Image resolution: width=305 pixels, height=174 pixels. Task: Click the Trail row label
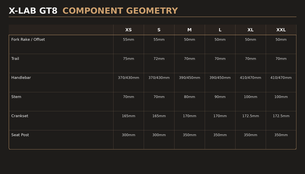coord(15,58)
